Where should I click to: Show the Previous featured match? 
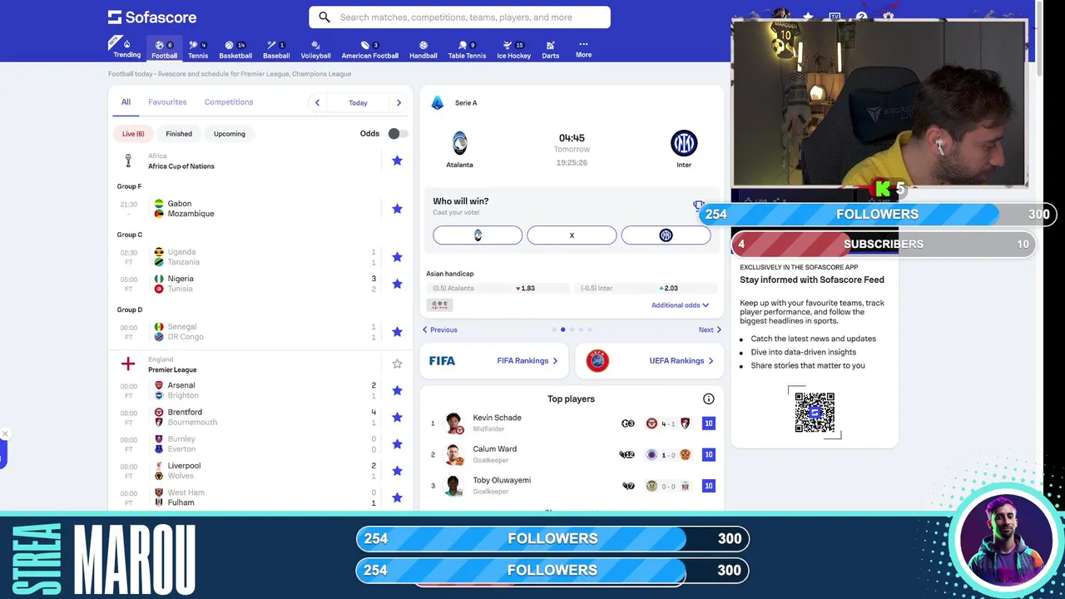coord(440,330)
